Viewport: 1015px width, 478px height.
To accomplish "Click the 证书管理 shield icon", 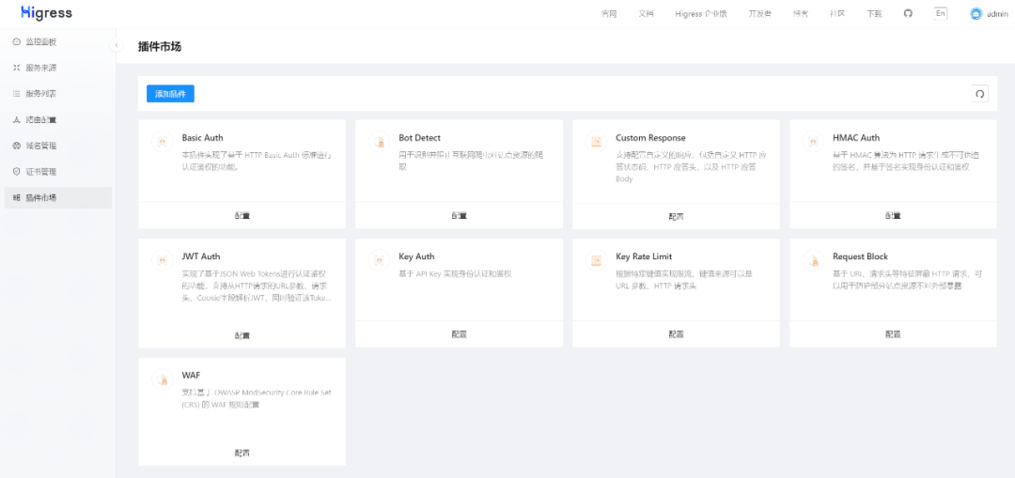I will pos(17,172).
